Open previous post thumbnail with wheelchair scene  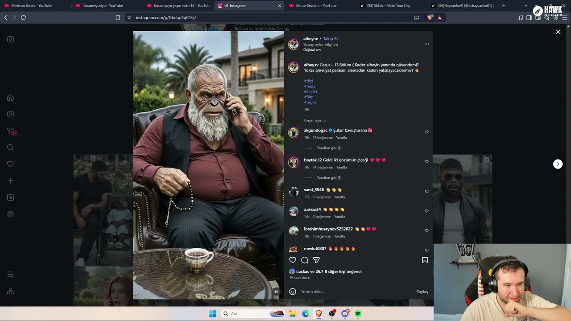tap(103, 210)
